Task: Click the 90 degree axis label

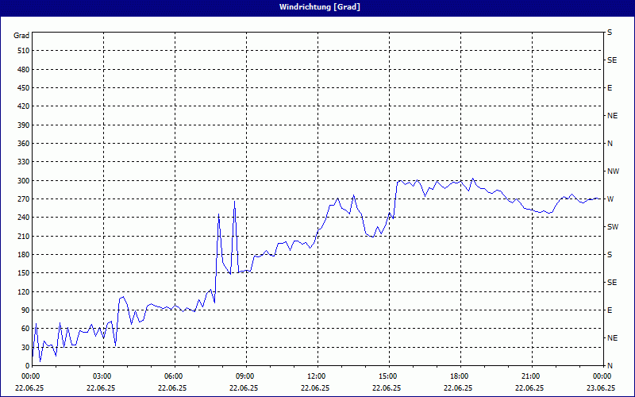Action: coord(25,310)
